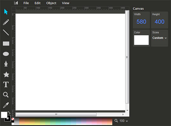Open the Object menu
The width and height of the screenshot is (171, 126).
tap(51, 3)
